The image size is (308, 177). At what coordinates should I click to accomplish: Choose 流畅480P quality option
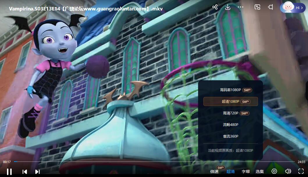point(231,125)
